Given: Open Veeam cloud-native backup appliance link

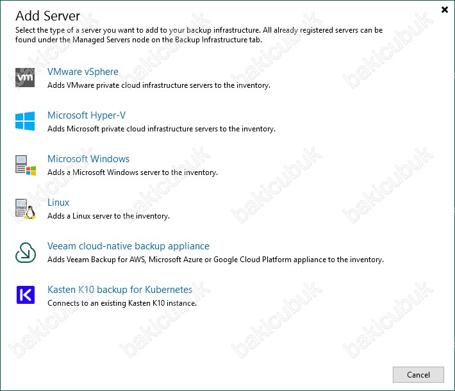Looking at the screenshot, I should pos(128,246).
